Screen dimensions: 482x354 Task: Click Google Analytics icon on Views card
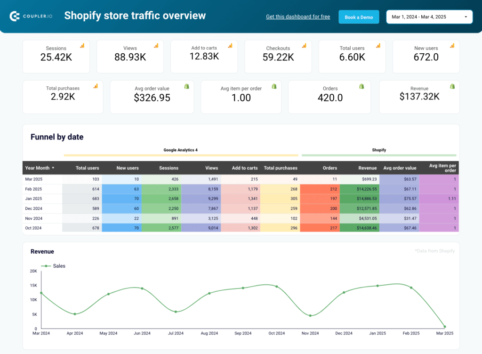156,46
